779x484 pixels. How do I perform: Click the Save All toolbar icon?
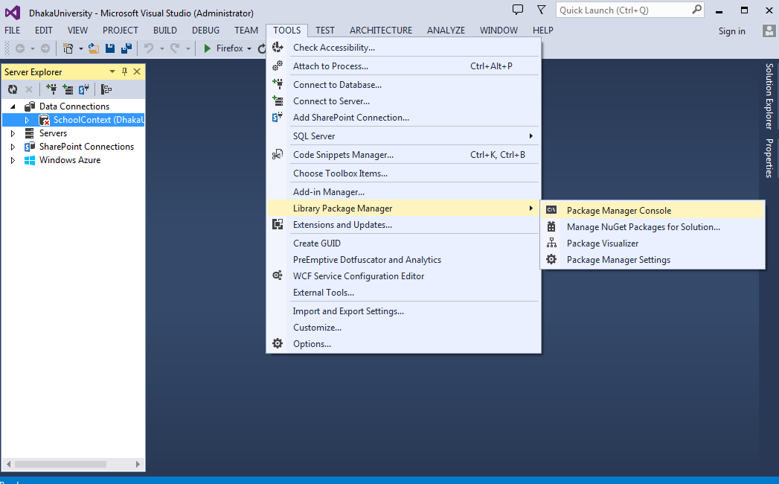(x=126, y=48)
